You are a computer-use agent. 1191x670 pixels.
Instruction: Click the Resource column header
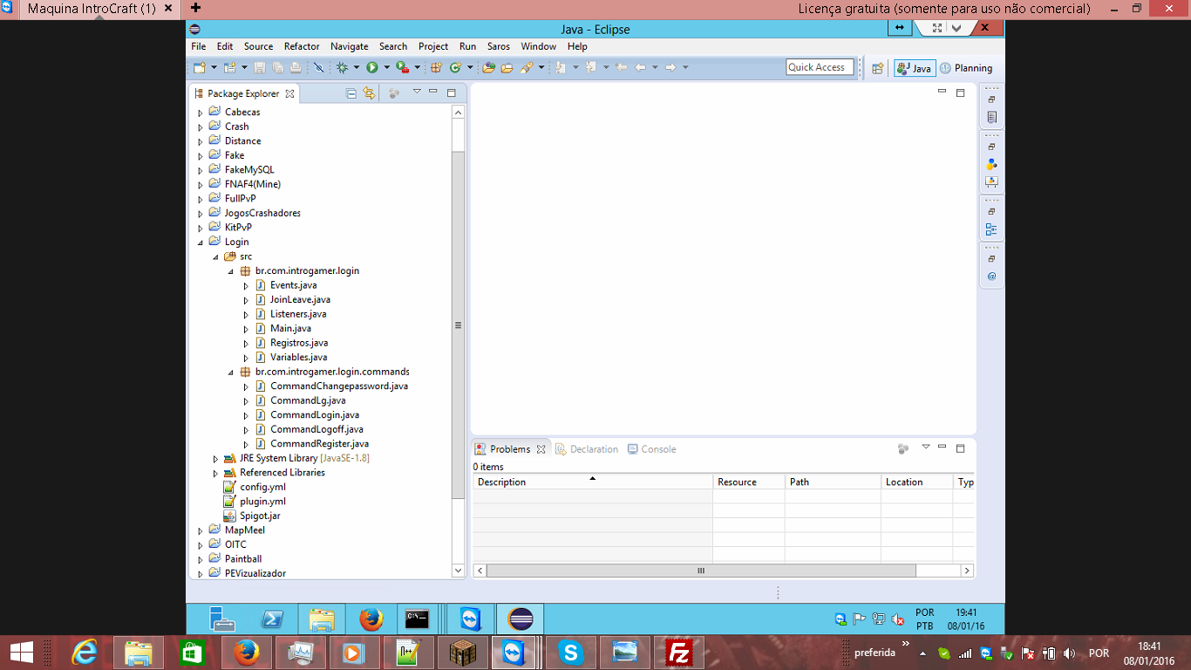tap(748, 482)
